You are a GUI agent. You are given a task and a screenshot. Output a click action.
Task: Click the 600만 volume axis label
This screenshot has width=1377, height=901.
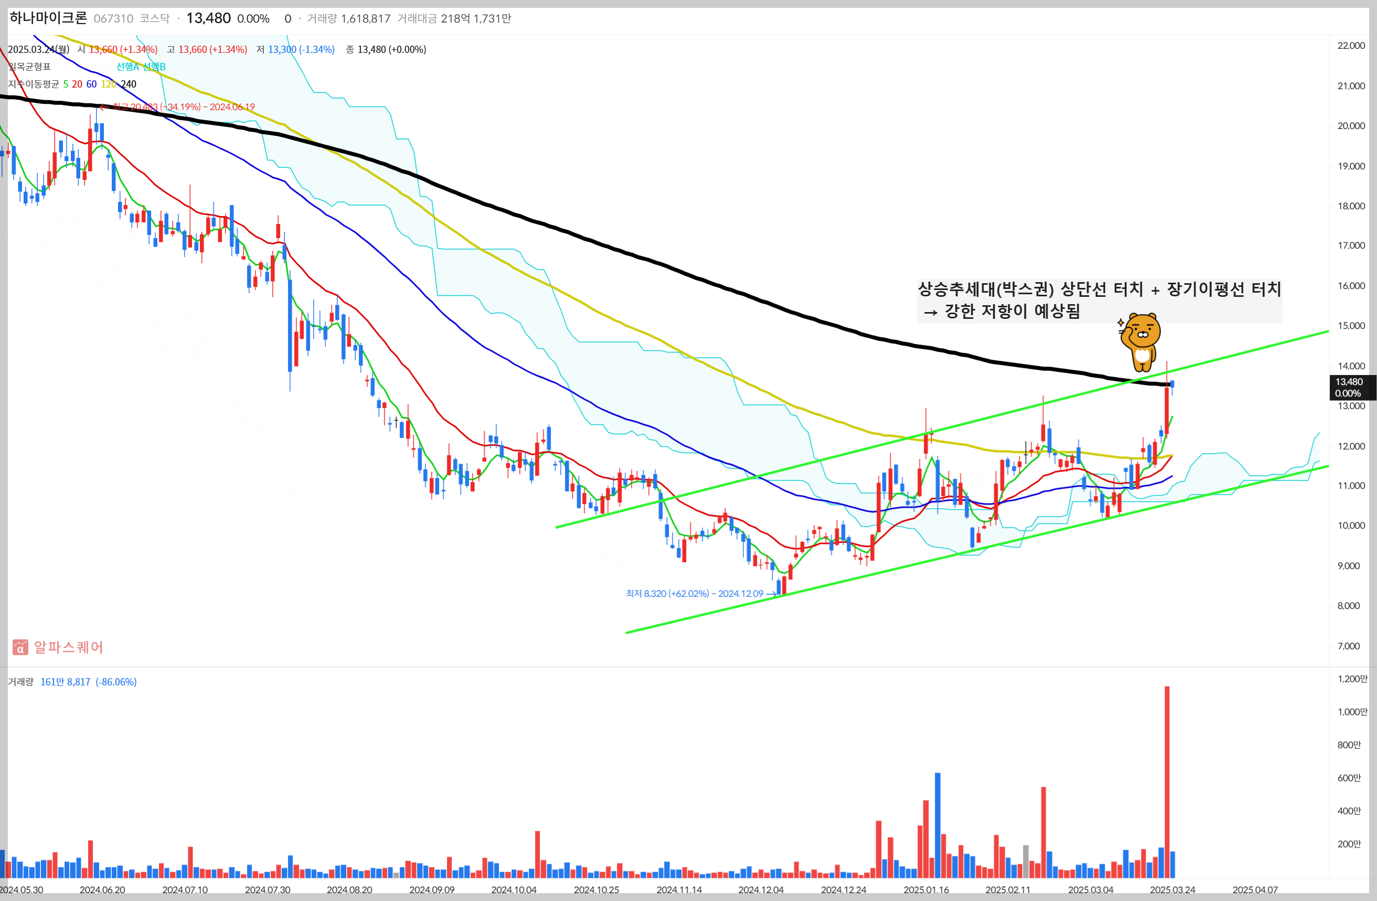tap(1349, 778)
